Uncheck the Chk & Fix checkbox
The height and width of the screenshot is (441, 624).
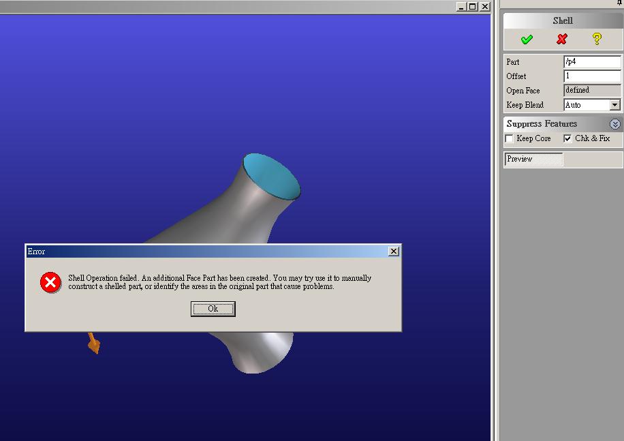coord(567,138)
